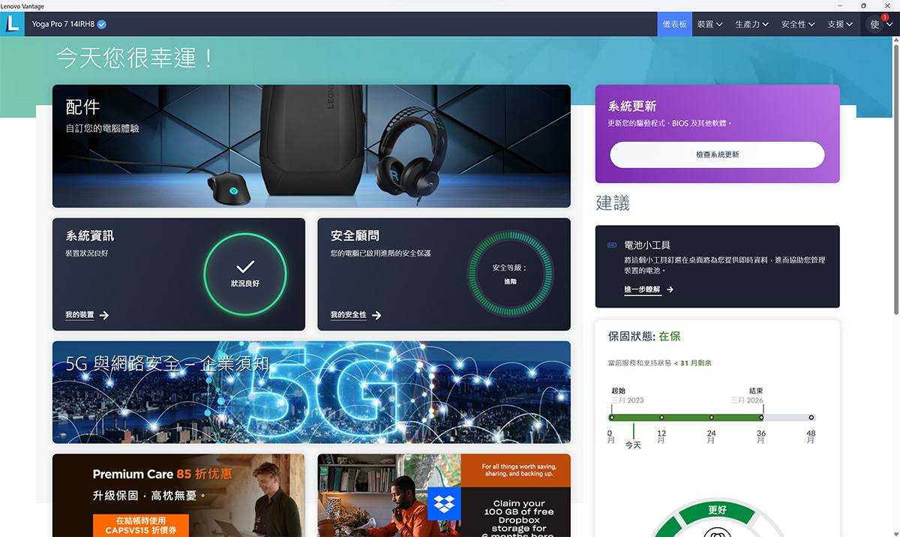Image resolution: width=900 pixels, height=537 pixels.
Task: Open the Dropbox 100 GB offer card
Action: pos(444,495)
